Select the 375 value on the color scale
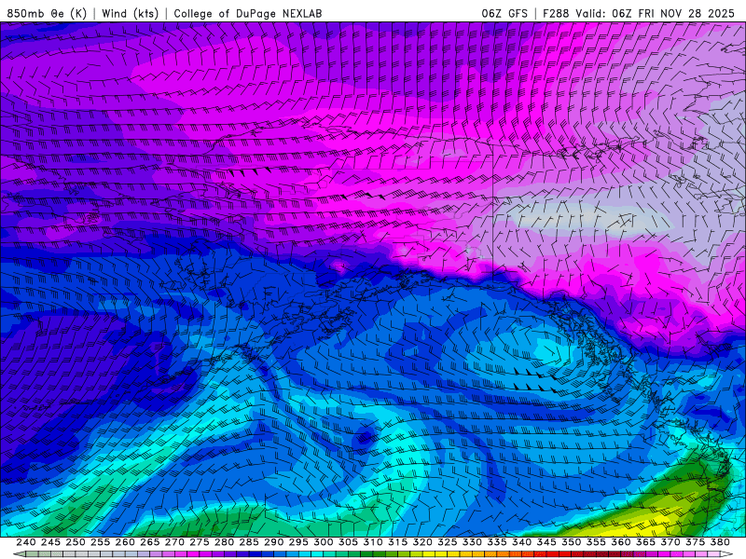Viewport: 746px width, 559px height. [x=695, y=542]
